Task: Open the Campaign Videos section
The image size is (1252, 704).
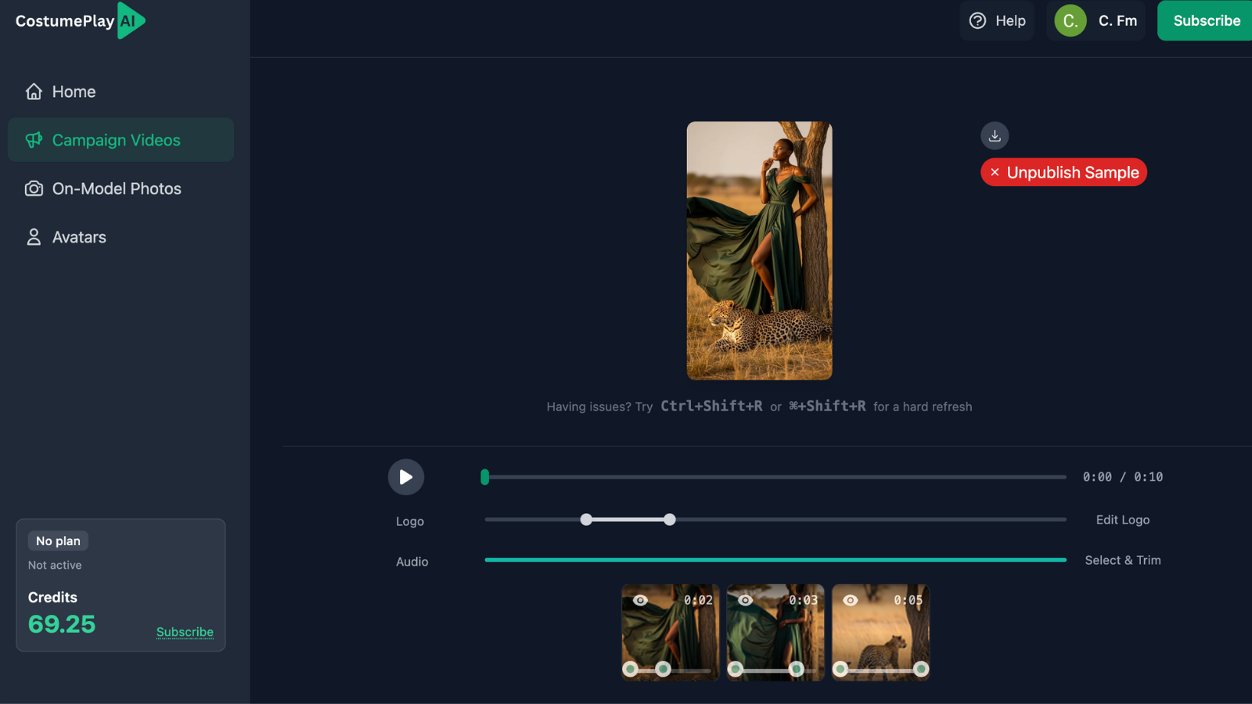Action: tap(116, 140)
